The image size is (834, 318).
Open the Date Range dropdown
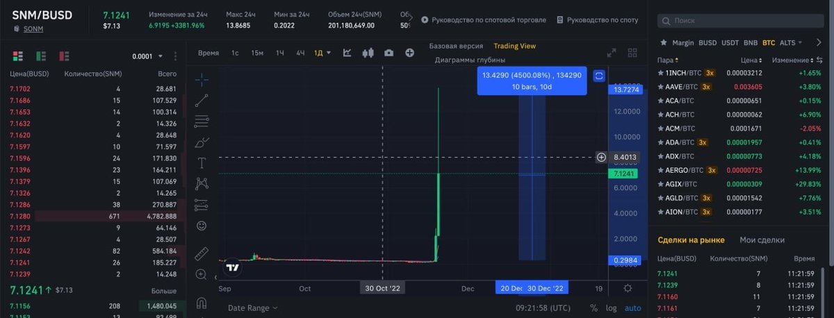tap(252, 308)
